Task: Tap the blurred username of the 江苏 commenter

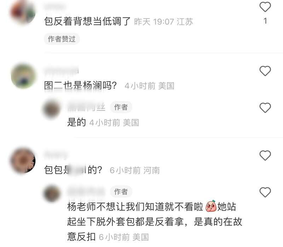Action: click(x=55, y=7)
